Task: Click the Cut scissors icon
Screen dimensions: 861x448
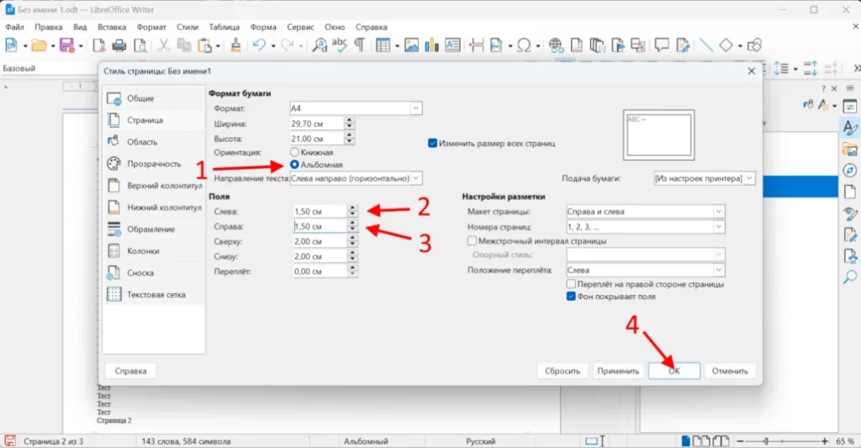Action: click(164, 45)
